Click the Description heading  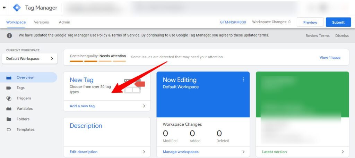[x=86, y=126]
